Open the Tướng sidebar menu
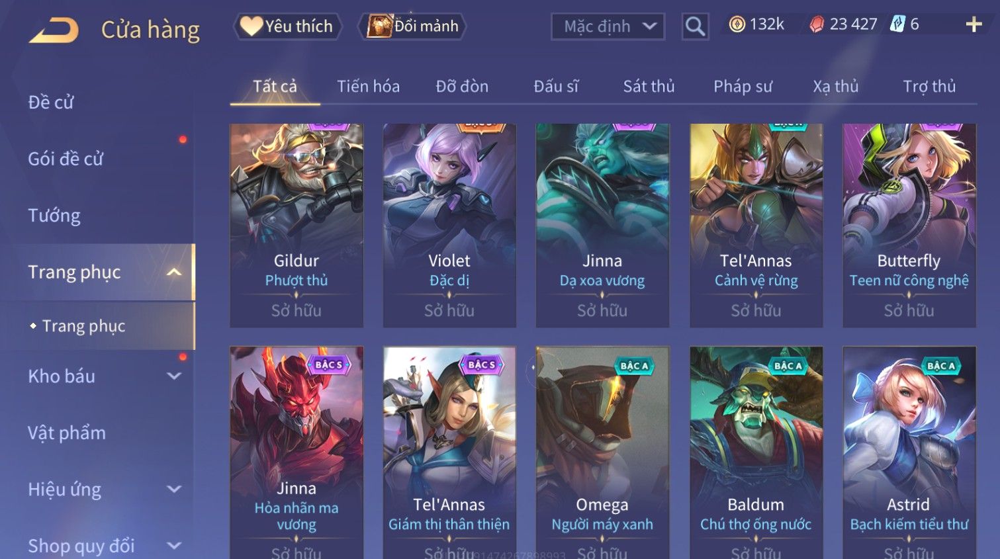This screenshot has height=559, width=1000. point(54,216)
